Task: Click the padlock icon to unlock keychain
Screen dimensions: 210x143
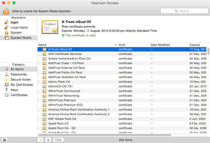Action: pyautogui.click(x=6, y=11)
